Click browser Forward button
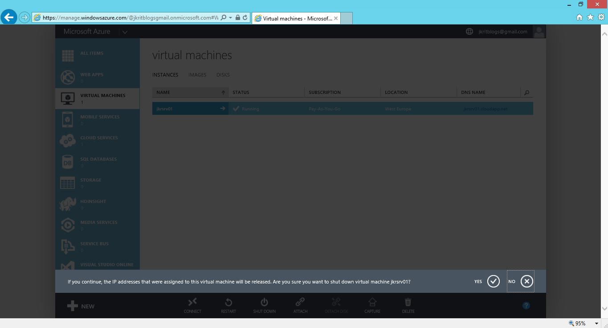608x328 pixels. [x=24, y=17]
